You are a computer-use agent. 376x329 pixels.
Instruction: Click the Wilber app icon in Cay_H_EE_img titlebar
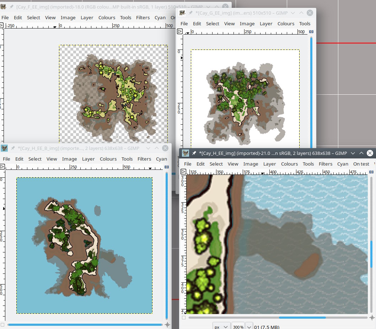pos(186,153)
